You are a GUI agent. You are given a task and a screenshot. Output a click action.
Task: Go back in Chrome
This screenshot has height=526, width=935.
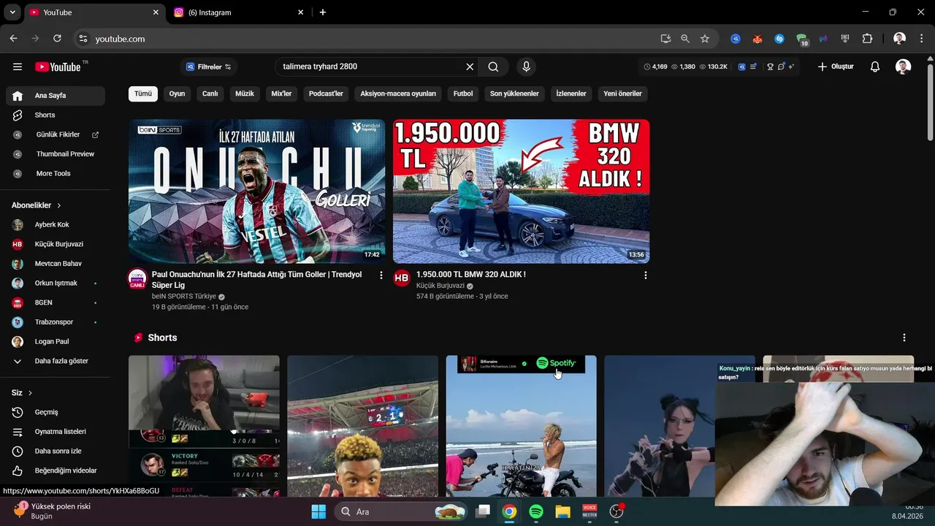click(13, 39)
